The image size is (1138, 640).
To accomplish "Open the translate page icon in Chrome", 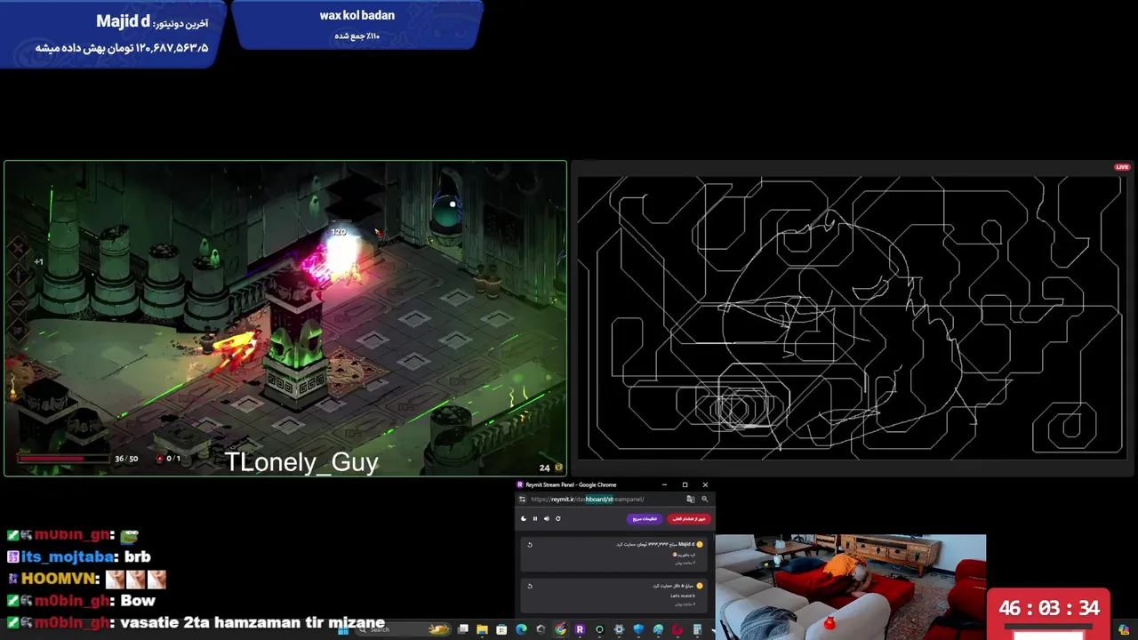I will [691, 499].
